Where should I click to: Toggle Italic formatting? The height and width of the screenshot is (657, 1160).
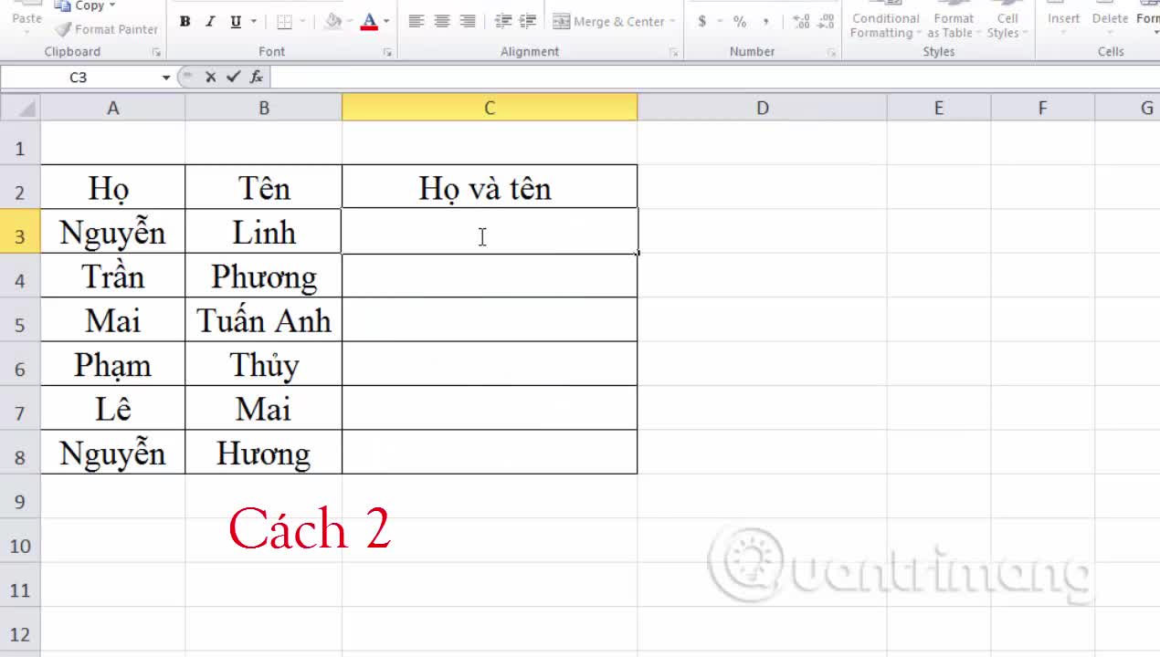pos(211,22)
